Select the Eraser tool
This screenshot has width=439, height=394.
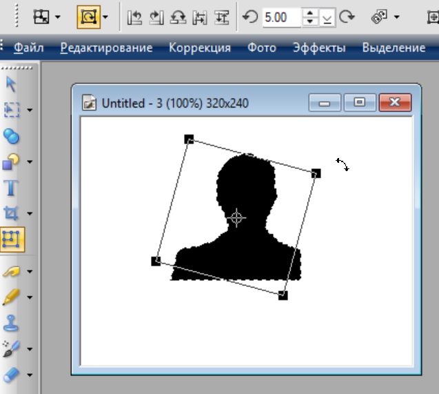(11, 375)
